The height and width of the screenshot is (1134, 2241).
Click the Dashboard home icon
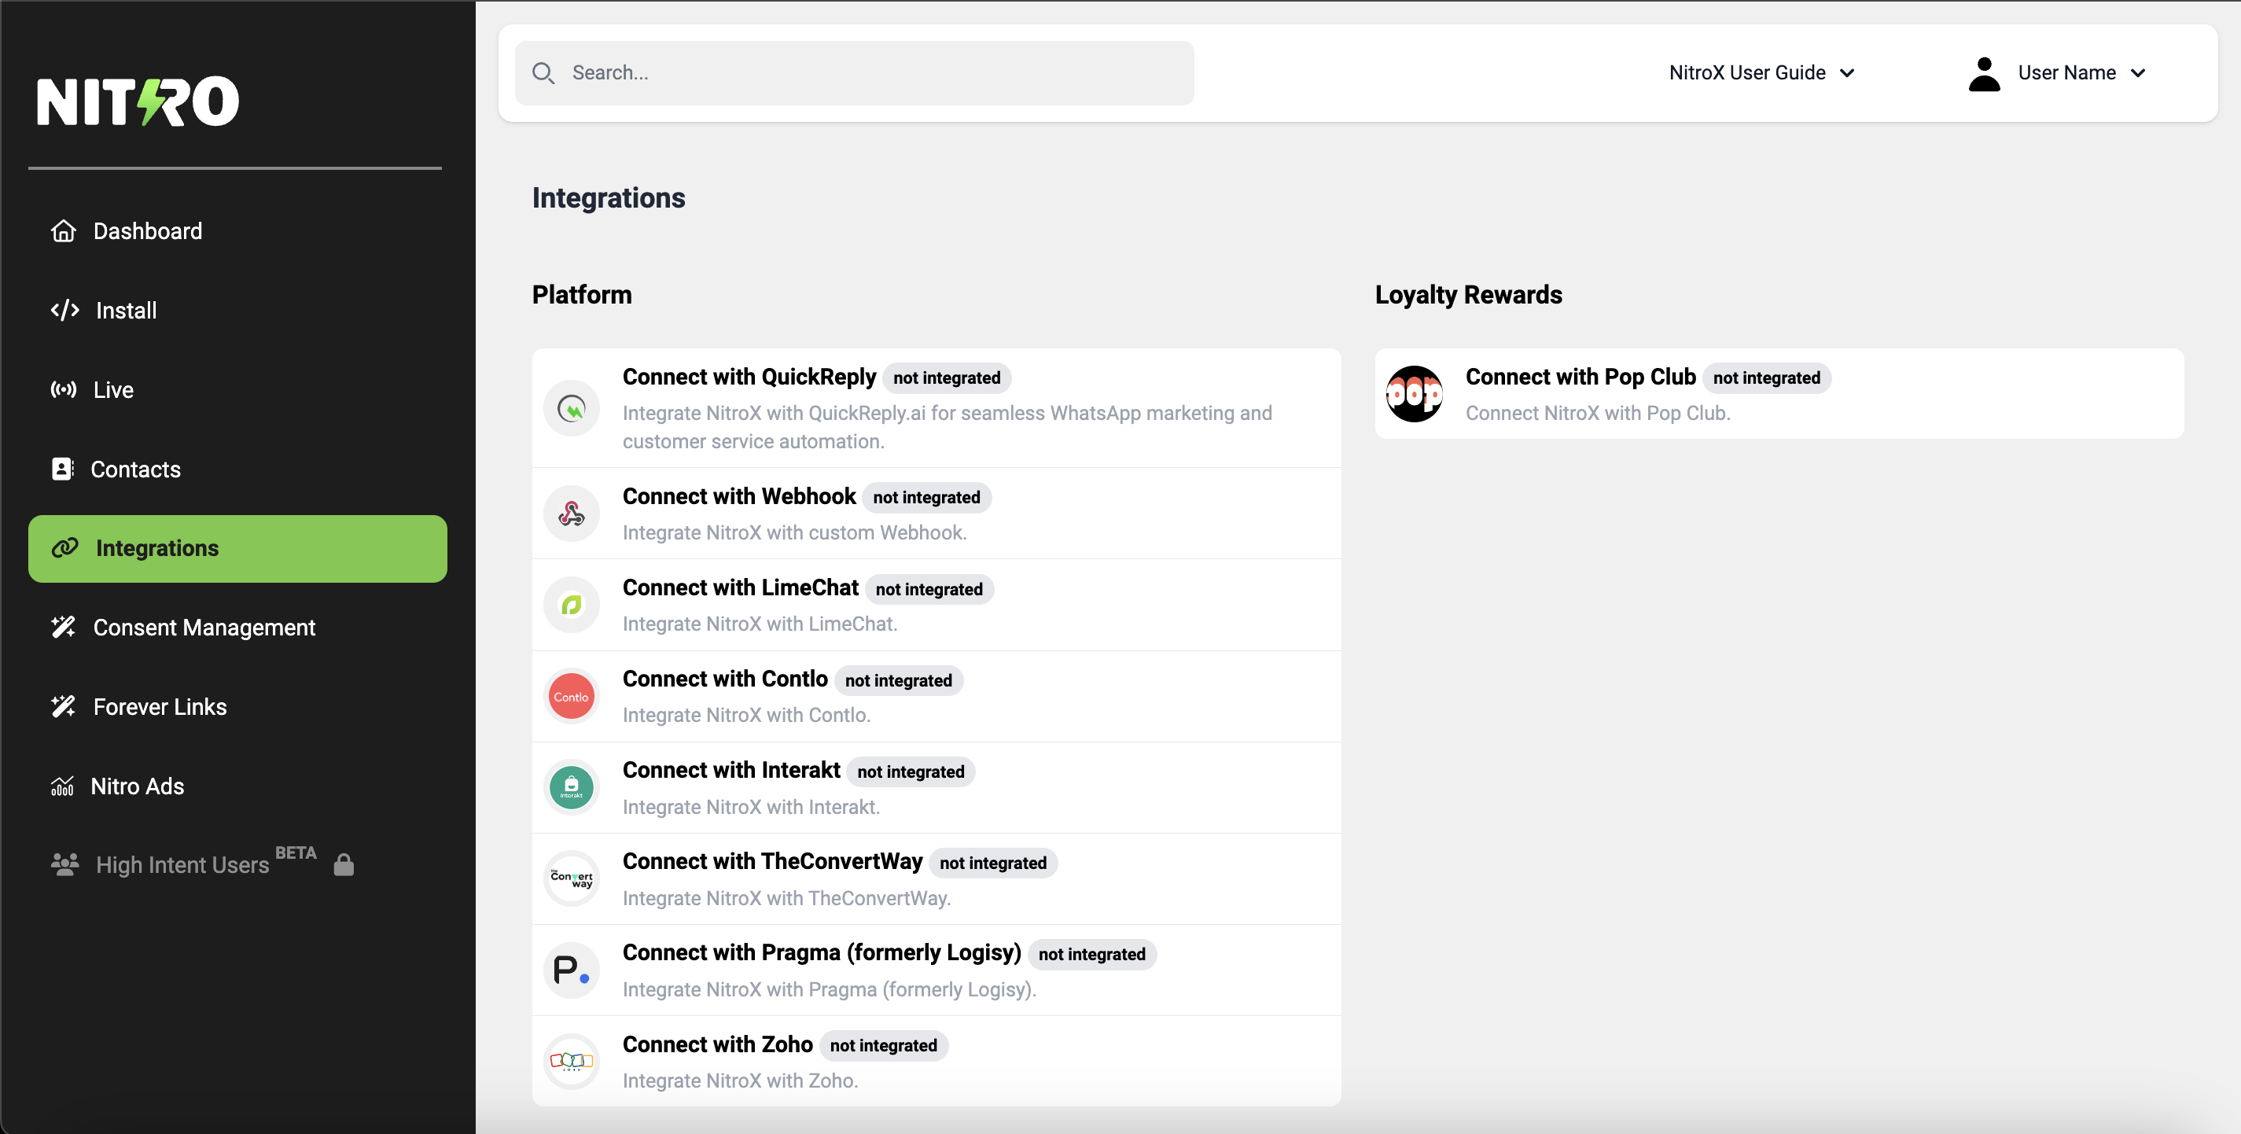[x=64, y=230]
